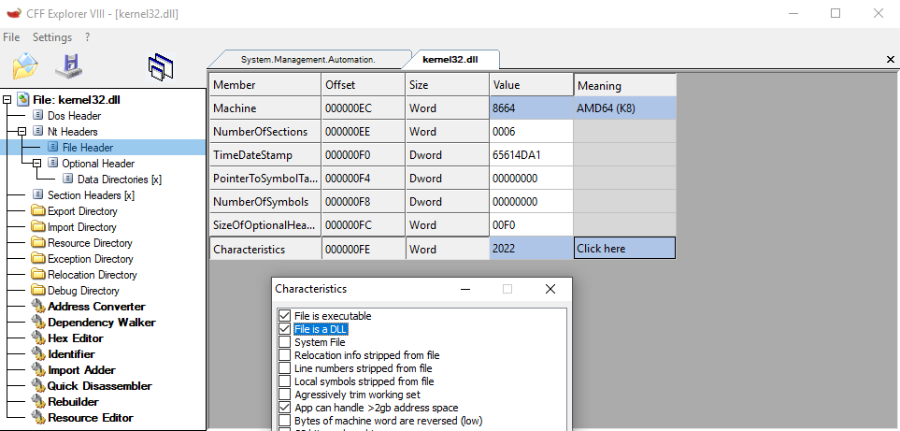Minimize the Characteristics dialog
The height and width of the screenshot is (431, 900).
click(464, 289)
